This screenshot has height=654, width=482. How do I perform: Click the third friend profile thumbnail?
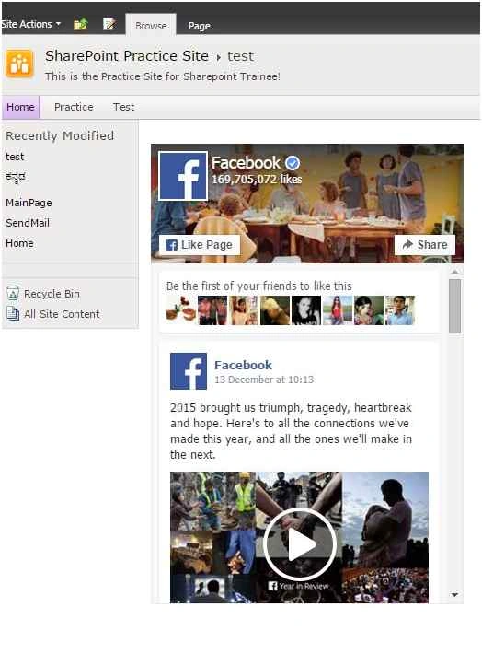point(244,310)
